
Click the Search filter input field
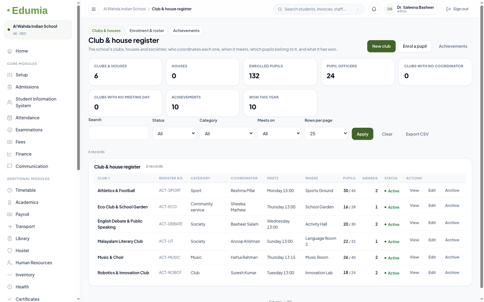tap(119, 133)
